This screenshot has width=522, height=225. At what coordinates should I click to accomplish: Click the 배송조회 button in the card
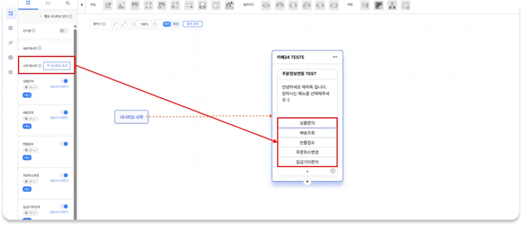pos(307,132)
